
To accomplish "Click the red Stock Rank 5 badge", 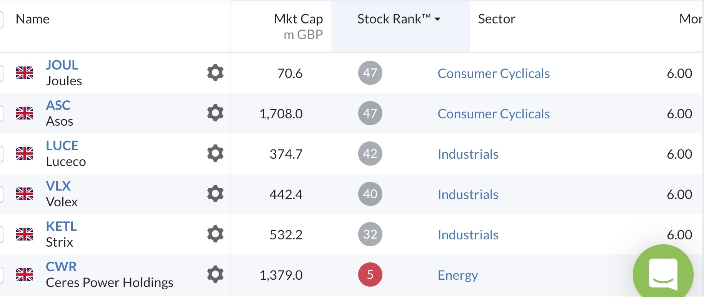I will pyautogui.click(x=370, y=274).
